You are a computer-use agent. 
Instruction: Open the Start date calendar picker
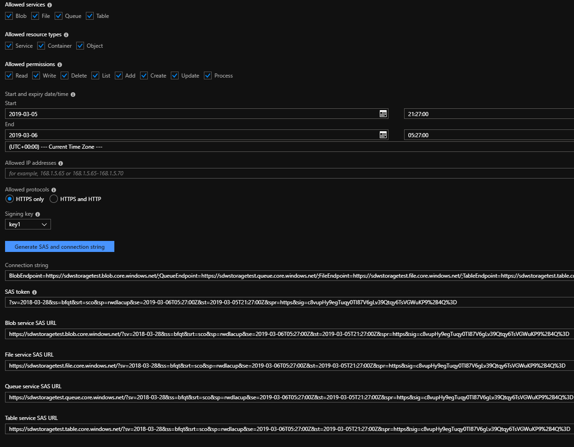point(383,114)
